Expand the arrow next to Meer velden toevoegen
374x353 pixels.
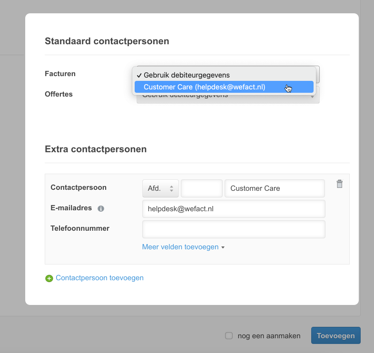pyautogui.click(x=223, y=247)
